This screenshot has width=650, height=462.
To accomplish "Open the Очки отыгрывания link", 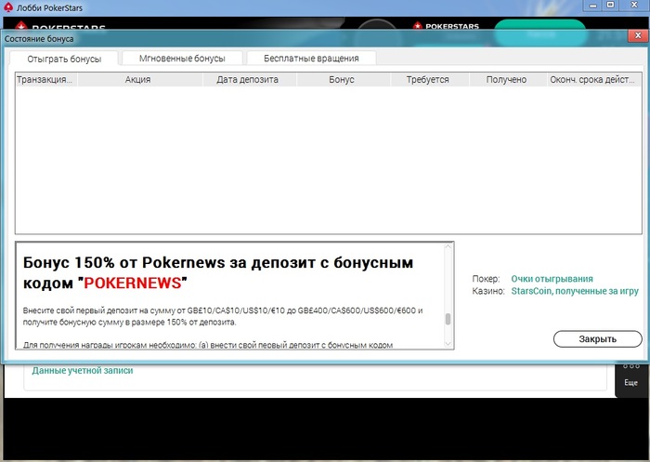I will point(552,279).
